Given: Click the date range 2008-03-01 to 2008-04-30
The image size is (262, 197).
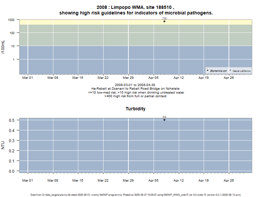Looking at the screenshot, I should coord(136,85).
